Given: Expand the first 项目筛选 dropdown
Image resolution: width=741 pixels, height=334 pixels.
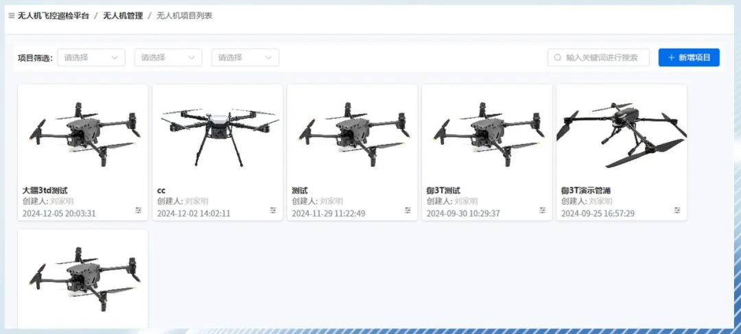Looking at the screenshot, I should [x=91, y=58].
